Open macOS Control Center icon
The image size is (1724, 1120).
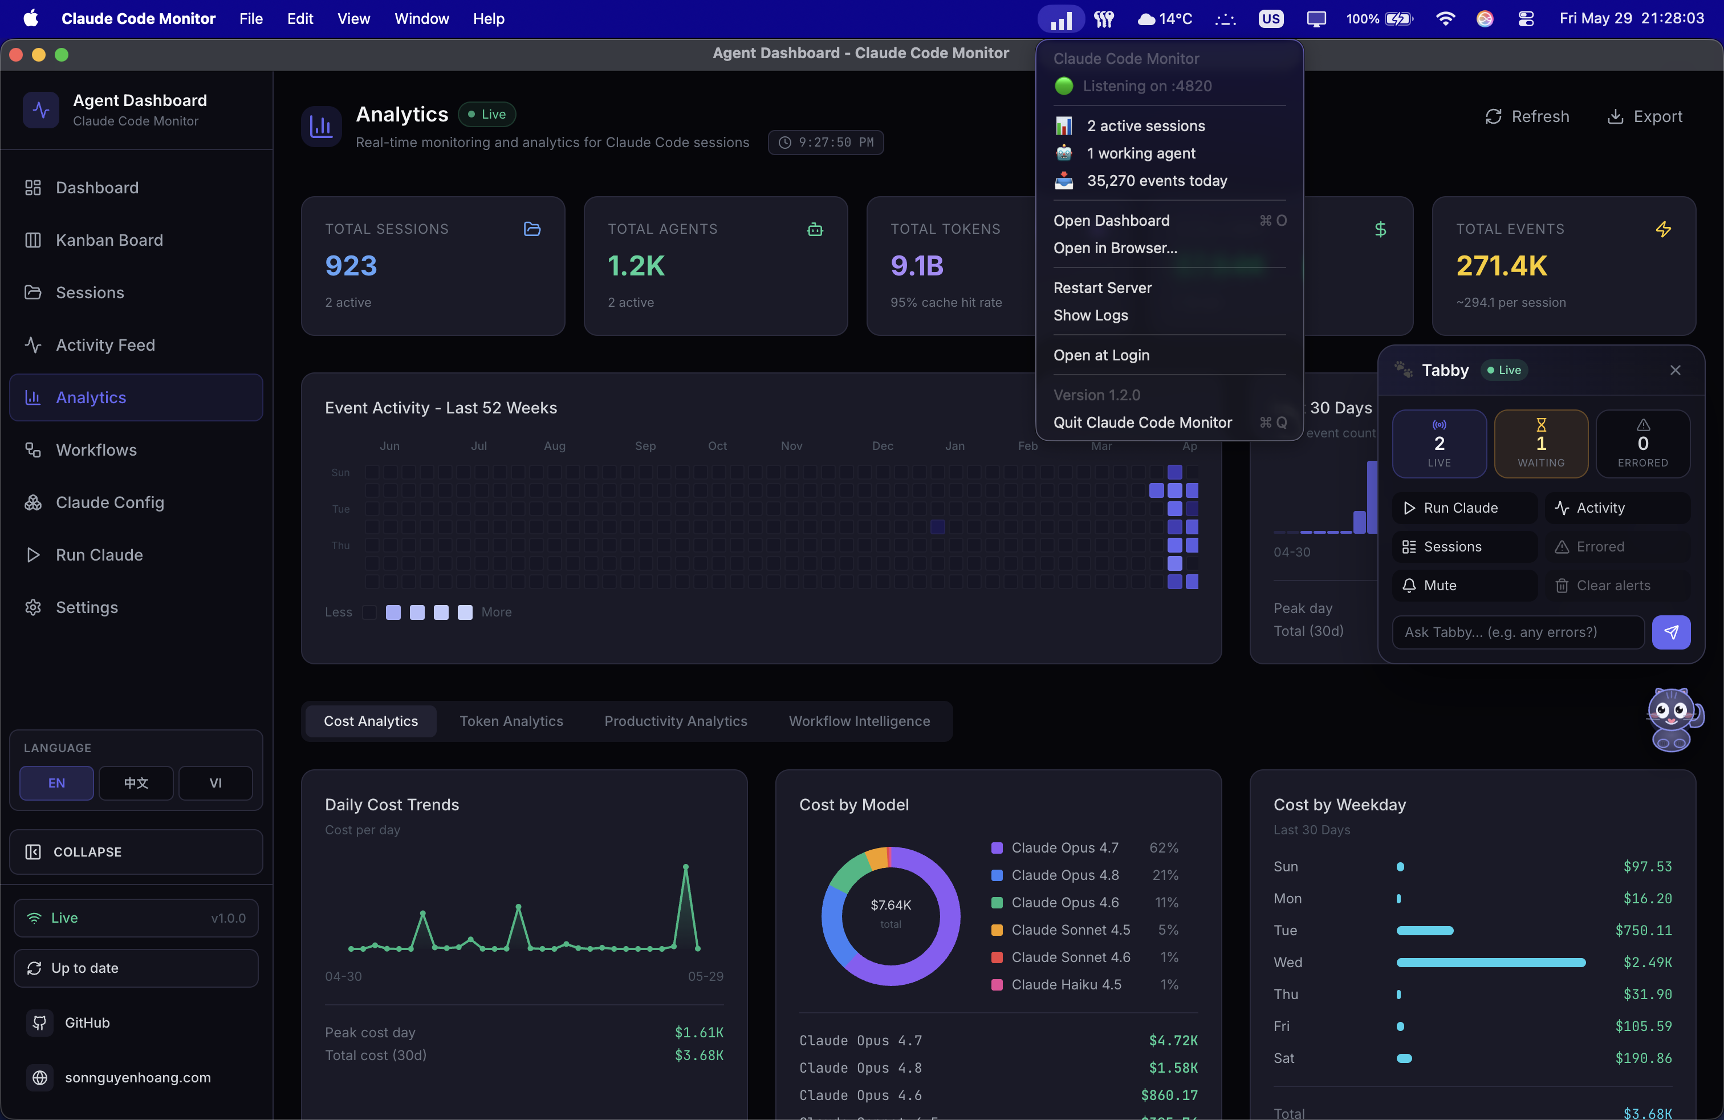(1526, 19)
